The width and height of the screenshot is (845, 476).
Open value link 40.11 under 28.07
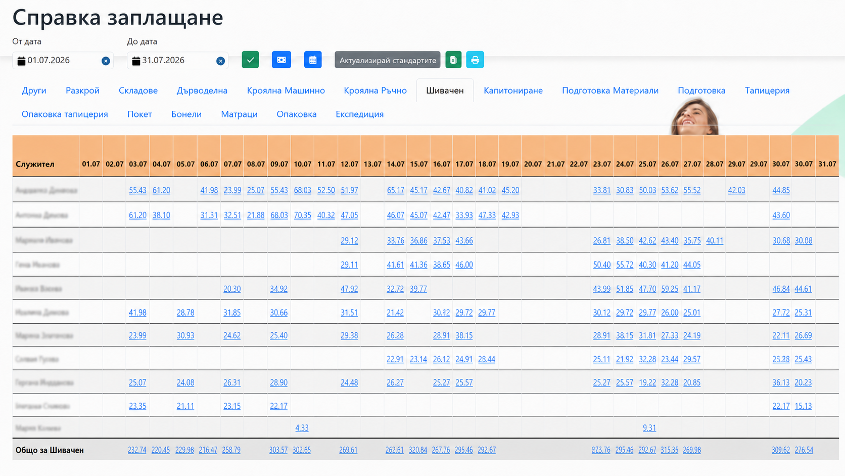coord(715,241)
